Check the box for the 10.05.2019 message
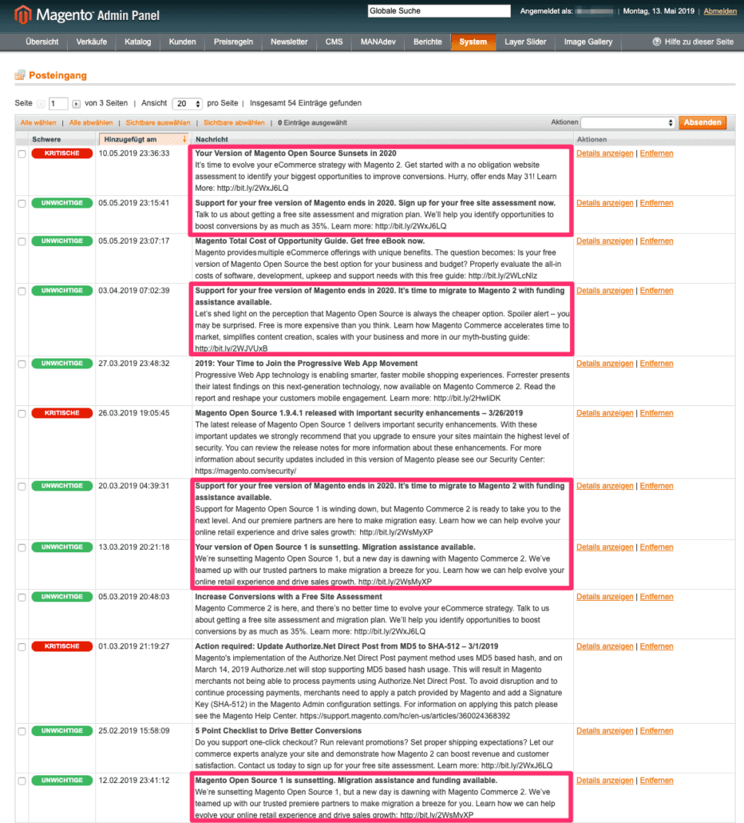This screenshot has height=823, width=744. [x=22, y=154]
